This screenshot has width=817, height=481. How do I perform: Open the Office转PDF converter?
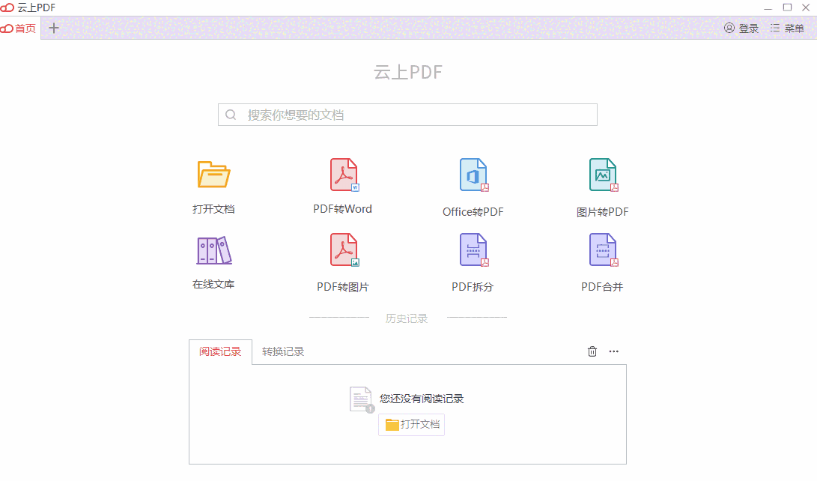[x=473, y=184]
